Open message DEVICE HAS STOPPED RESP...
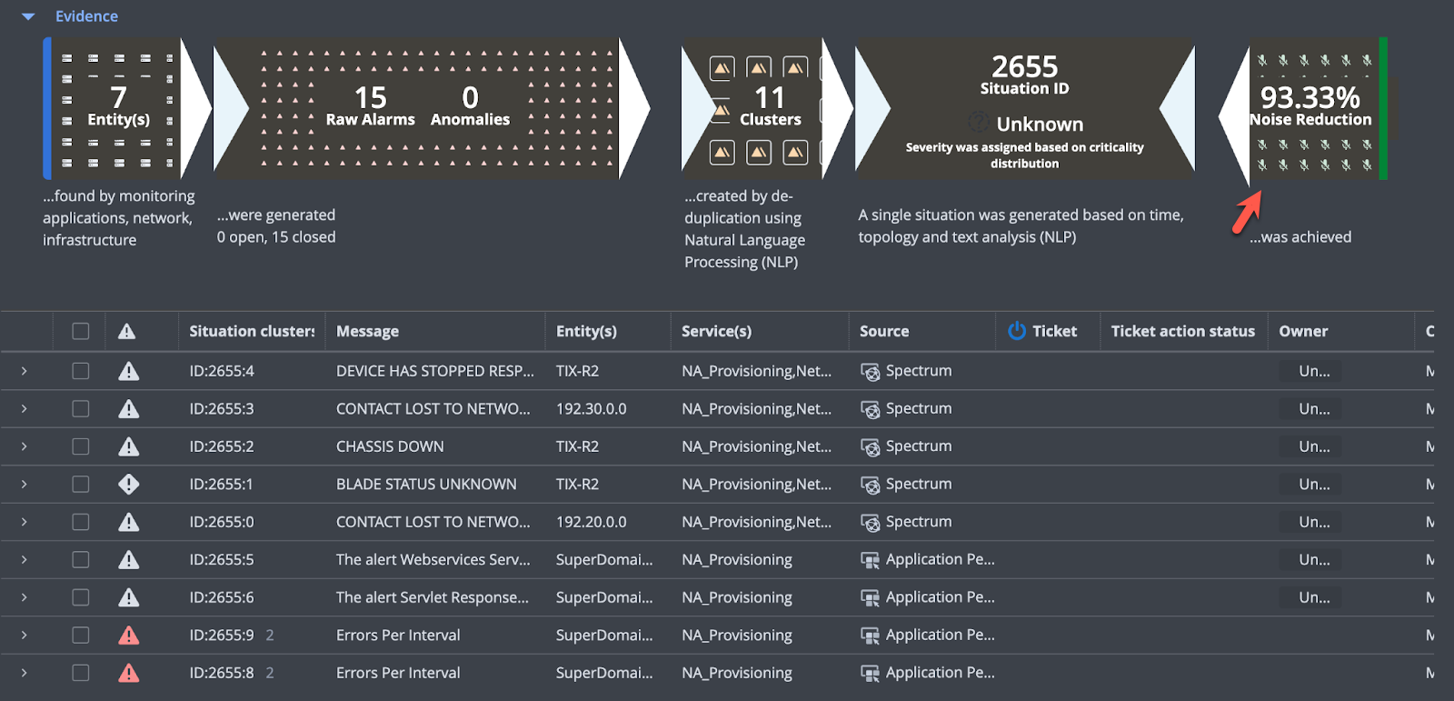Viewport: 1454px width, 701px height. tap(435, 371)
